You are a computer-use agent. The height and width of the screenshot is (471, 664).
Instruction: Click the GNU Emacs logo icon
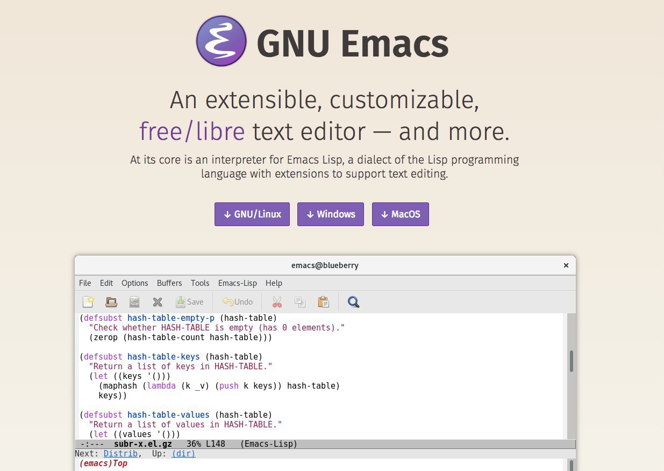pos(222,41)
